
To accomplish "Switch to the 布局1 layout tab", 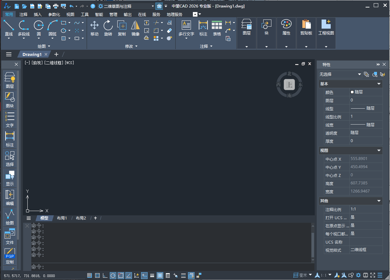I will (62, 218).
